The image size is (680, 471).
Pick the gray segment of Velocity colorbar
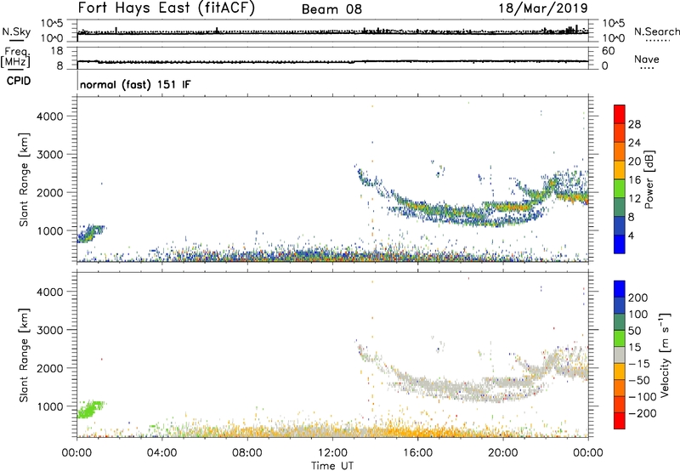(x=619, y=357)
